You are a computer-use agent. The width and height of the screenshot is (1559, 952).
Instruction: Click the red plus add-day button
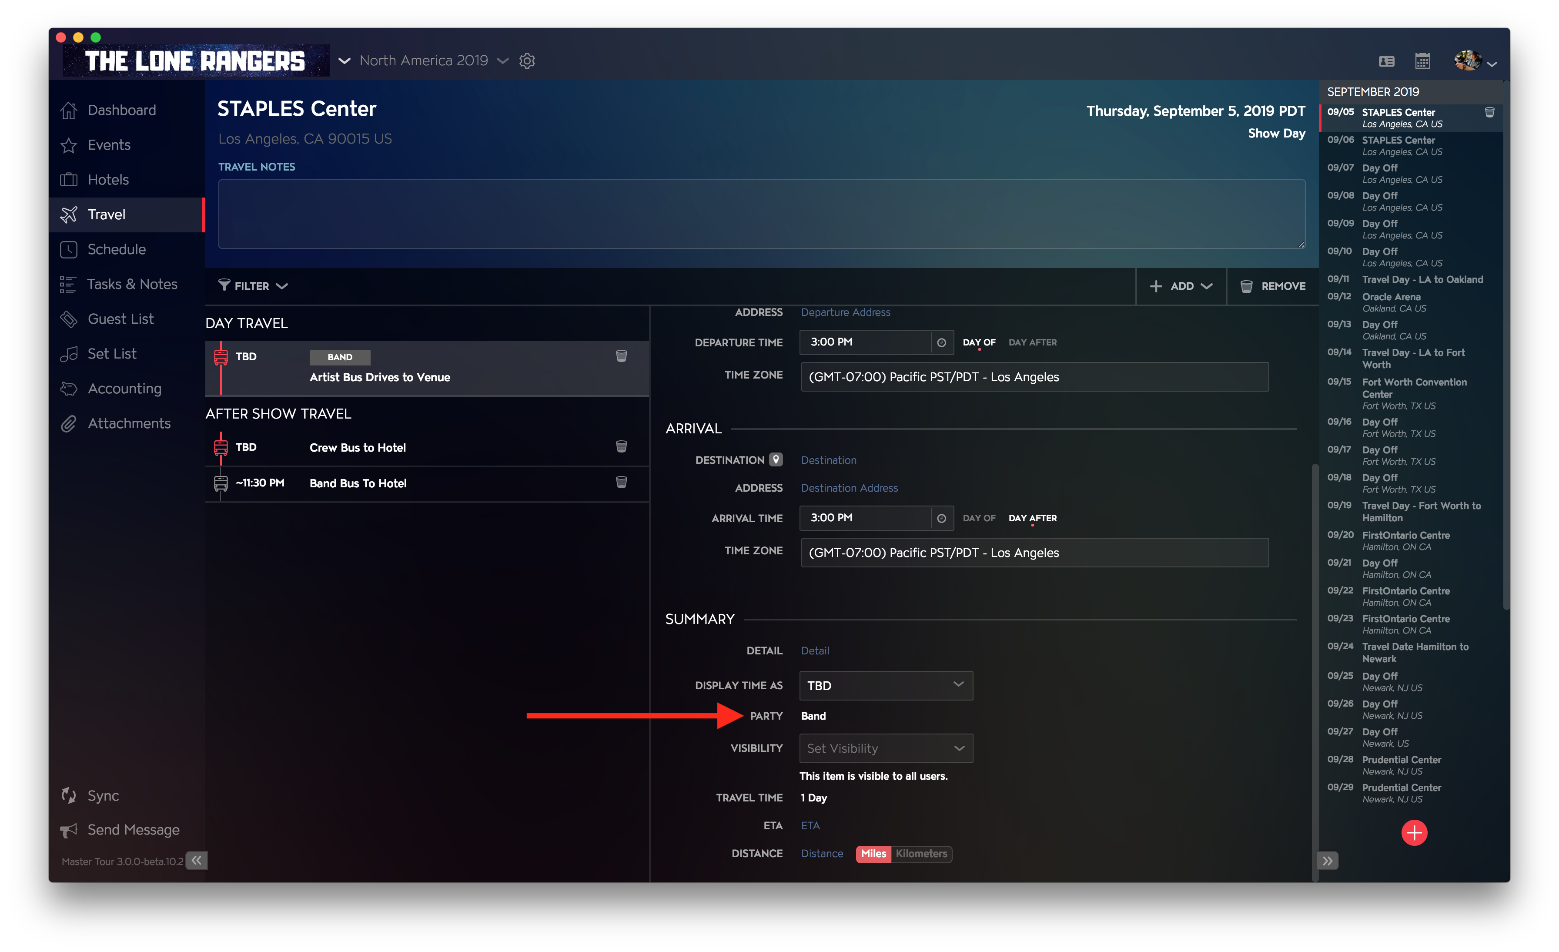tap(1414, 833)
